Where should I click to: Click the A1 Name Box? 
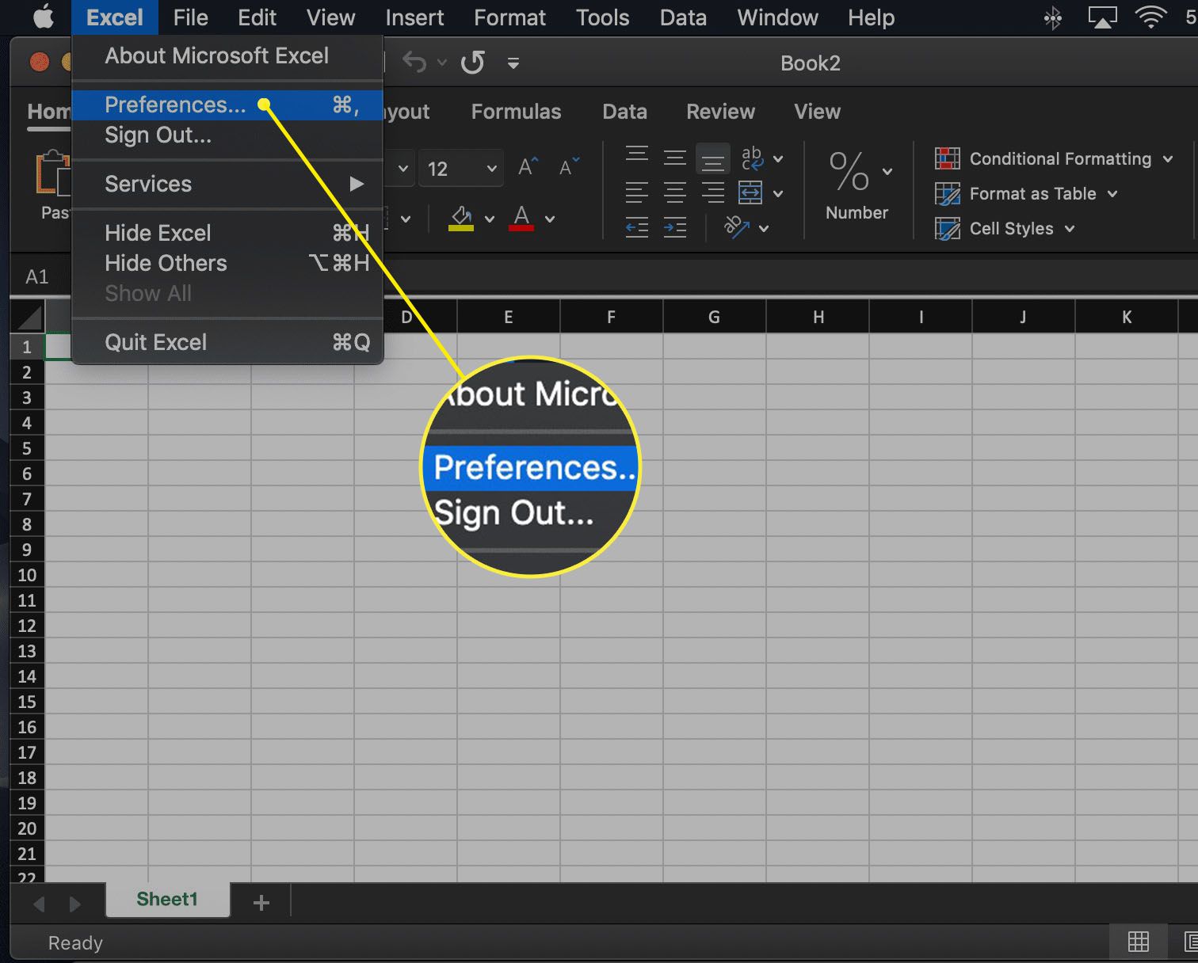37,276
